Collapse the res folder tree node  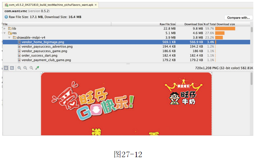(4, 33)
